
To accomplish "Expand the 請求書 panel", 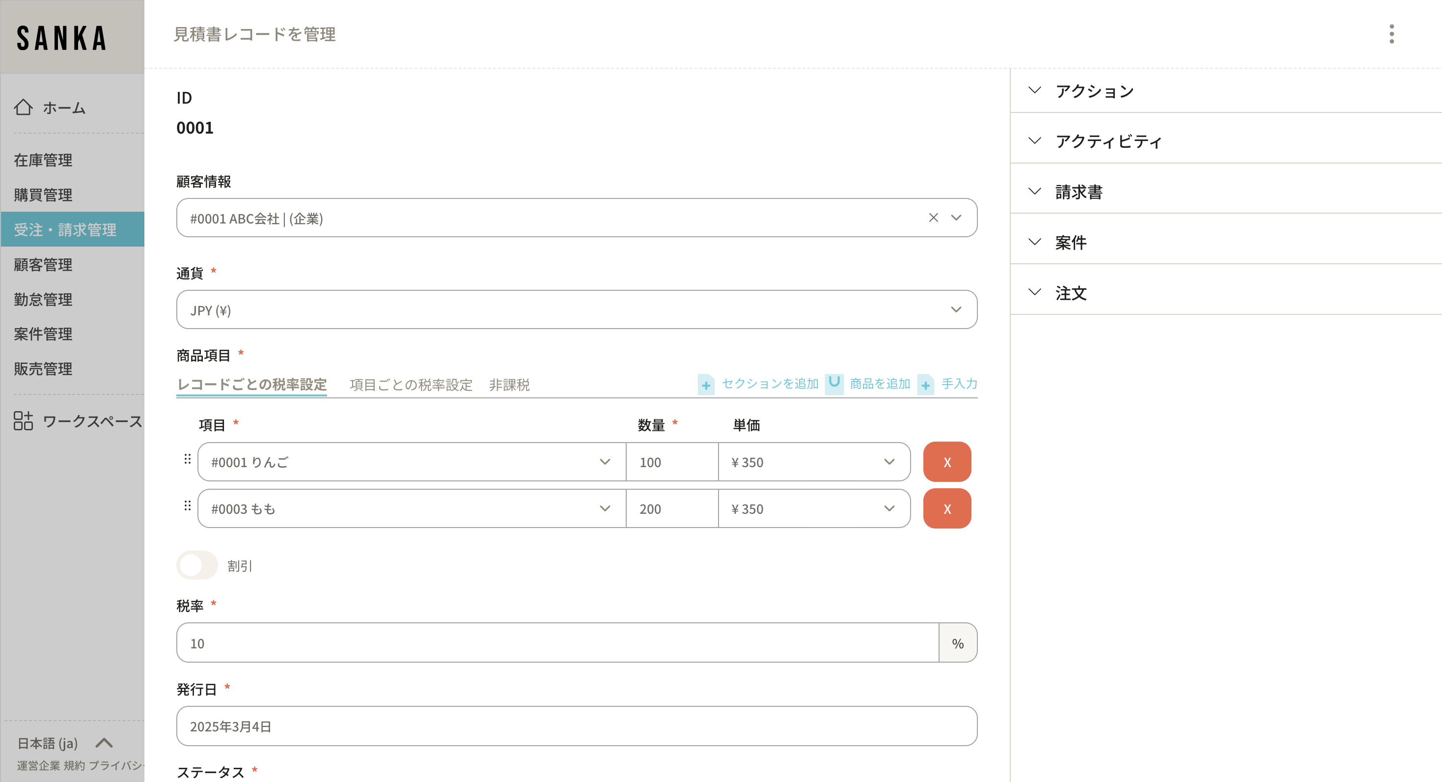I will tap(1078, 192).
